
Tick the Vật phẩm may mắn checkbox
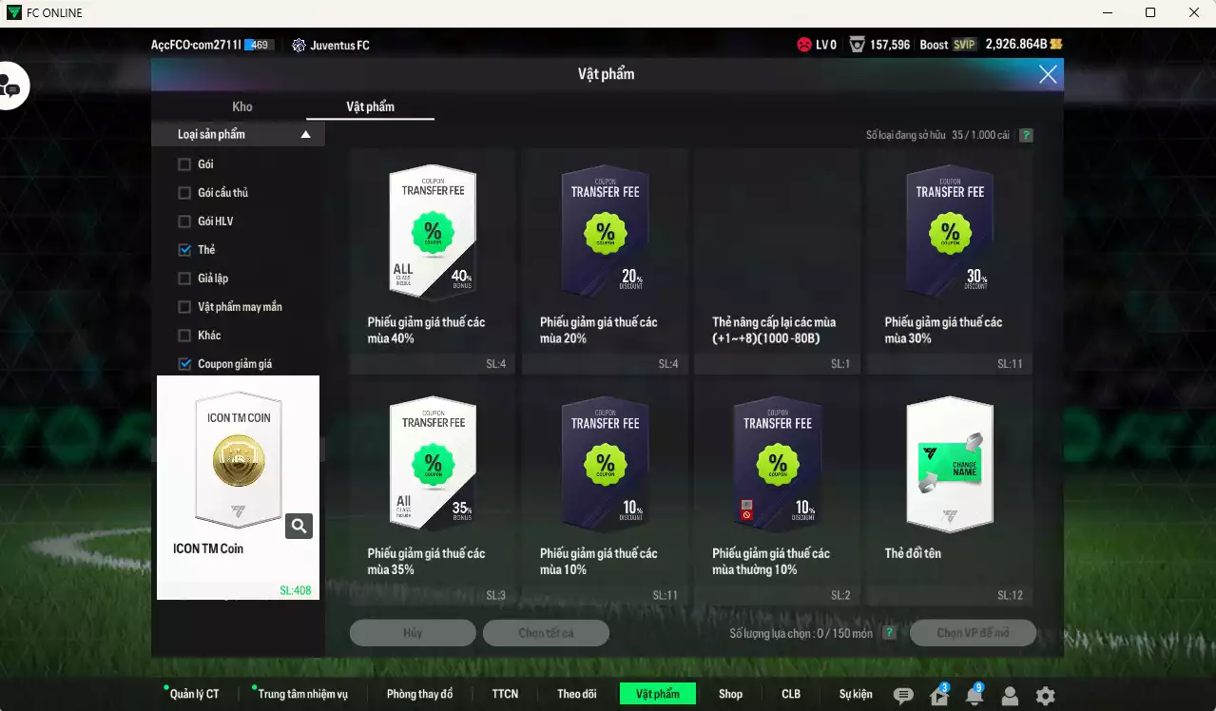184,307
